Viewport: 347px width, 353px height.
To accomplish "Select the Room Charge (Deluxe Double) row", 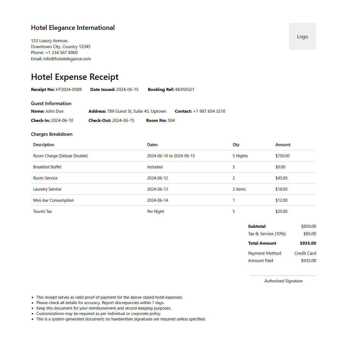I will tap(60, 156).
